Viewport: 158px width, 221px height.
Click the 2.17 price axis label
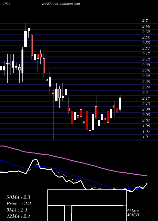coord(146,98)
